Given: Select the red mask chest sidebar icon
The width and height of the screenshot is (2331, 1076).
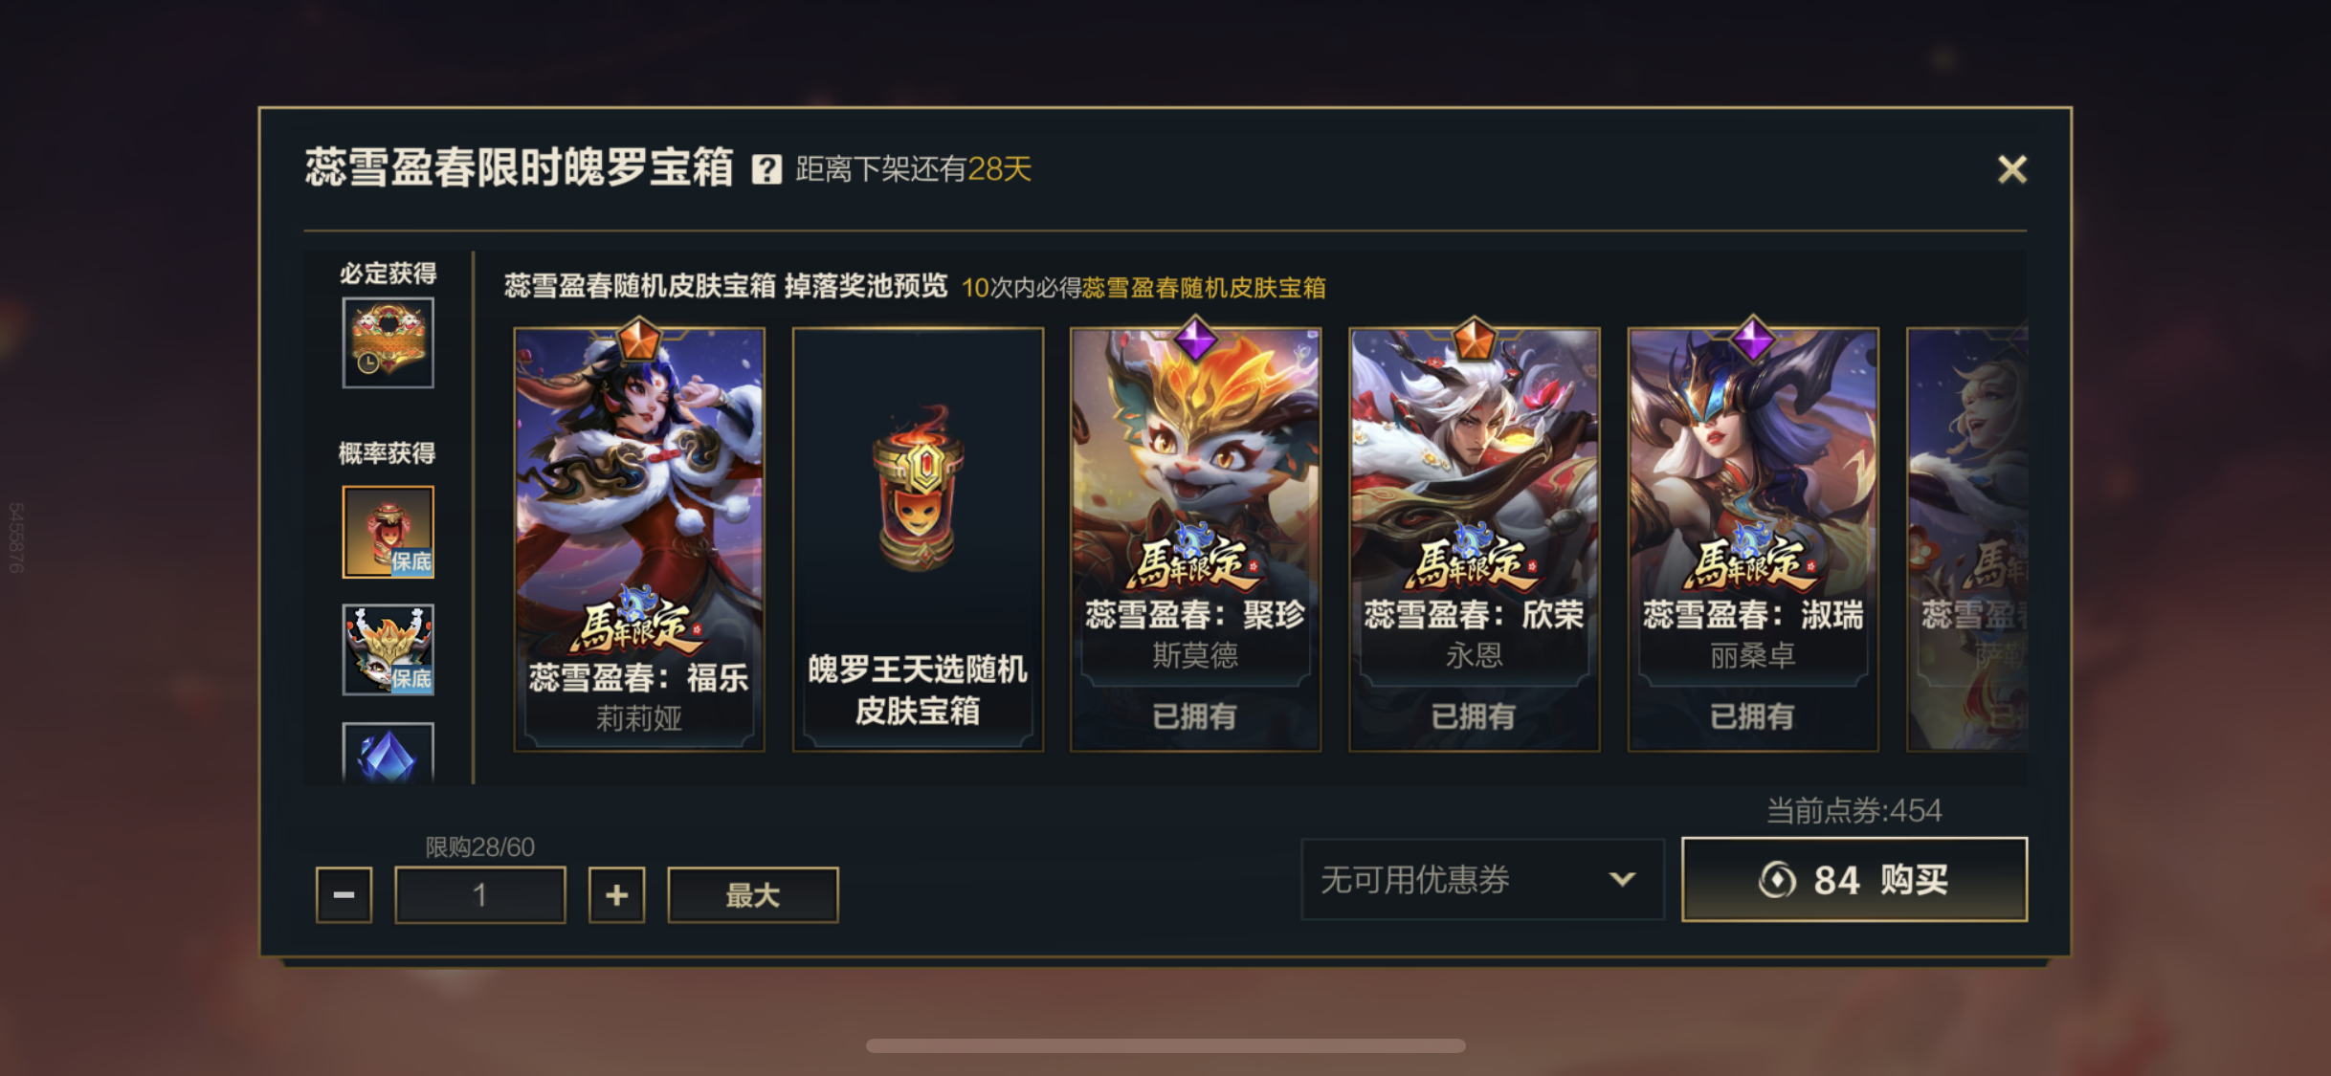Looking at the screenshot, I should [388, 532].
